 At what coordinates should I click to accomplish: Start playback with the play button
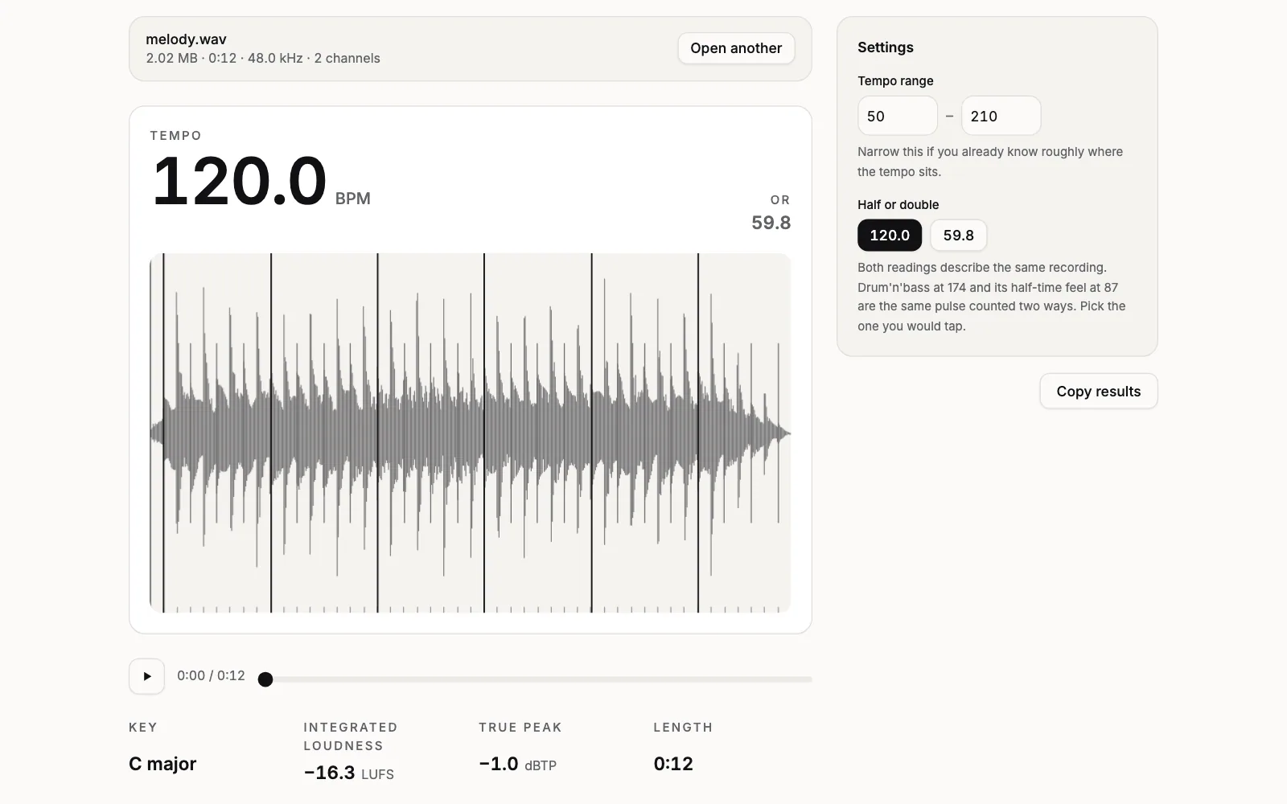tap(147, 676)
